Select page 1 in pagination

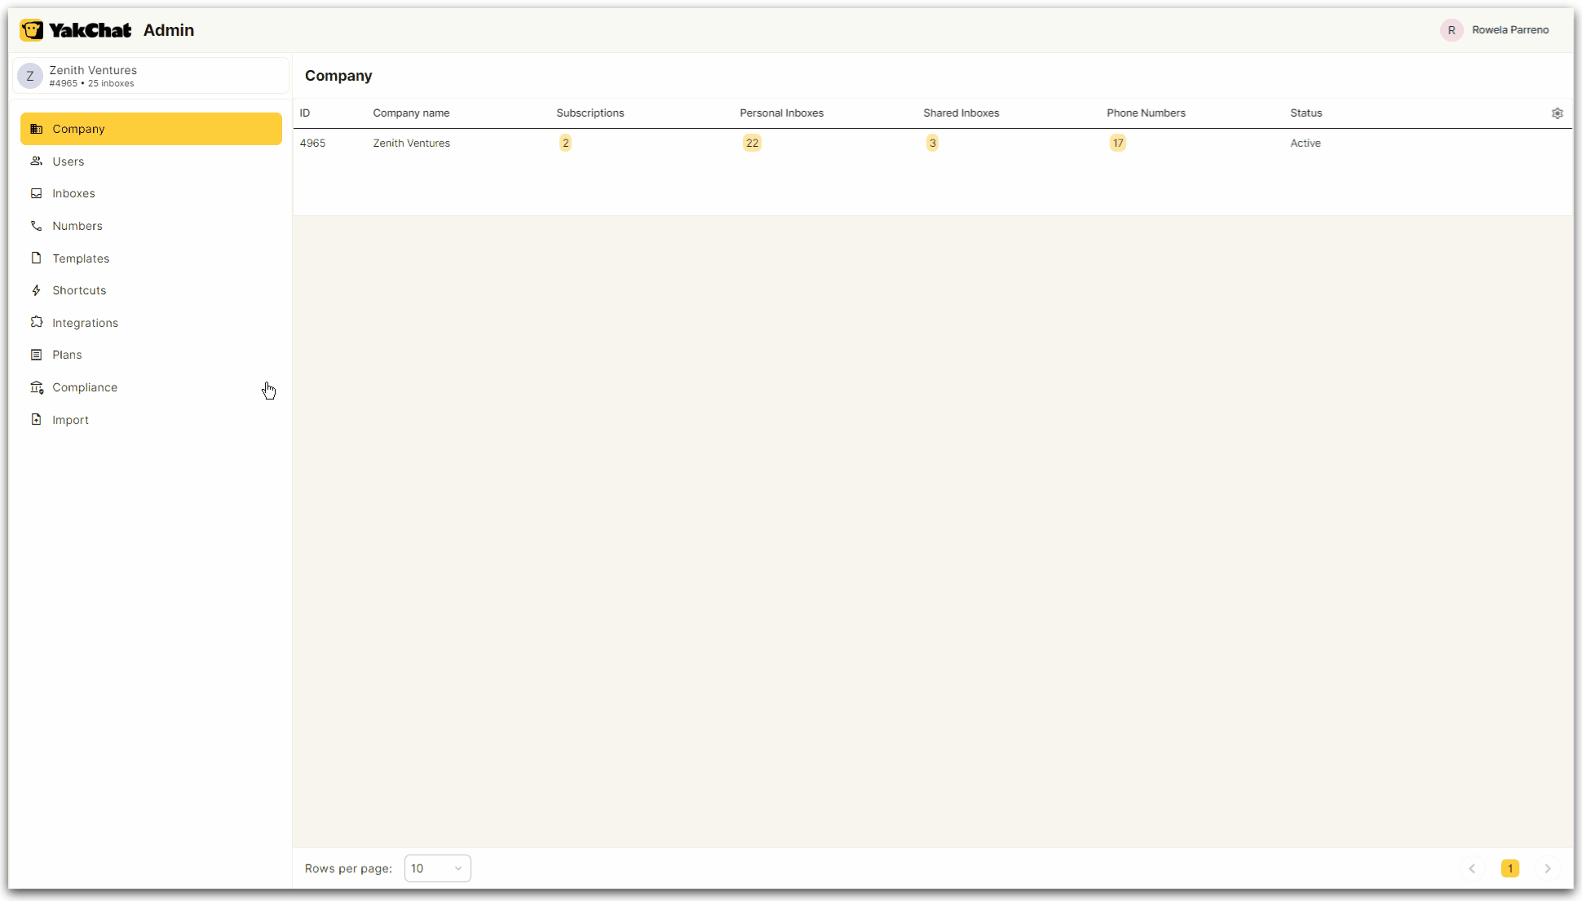pyautogui.click(x=1509, y=868)
